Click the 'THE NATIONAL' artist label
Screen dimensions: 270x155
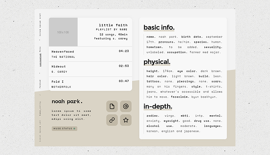[63, 57]
